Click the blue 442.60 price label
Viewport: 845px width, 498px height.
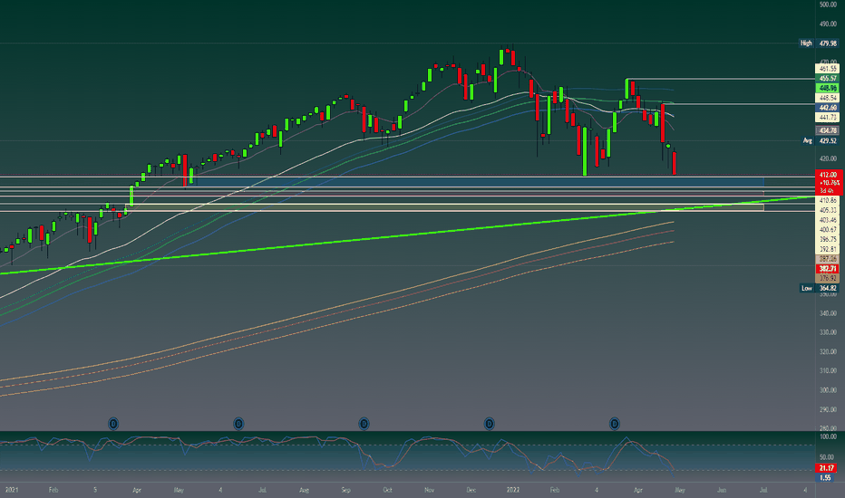pos(828,108)
